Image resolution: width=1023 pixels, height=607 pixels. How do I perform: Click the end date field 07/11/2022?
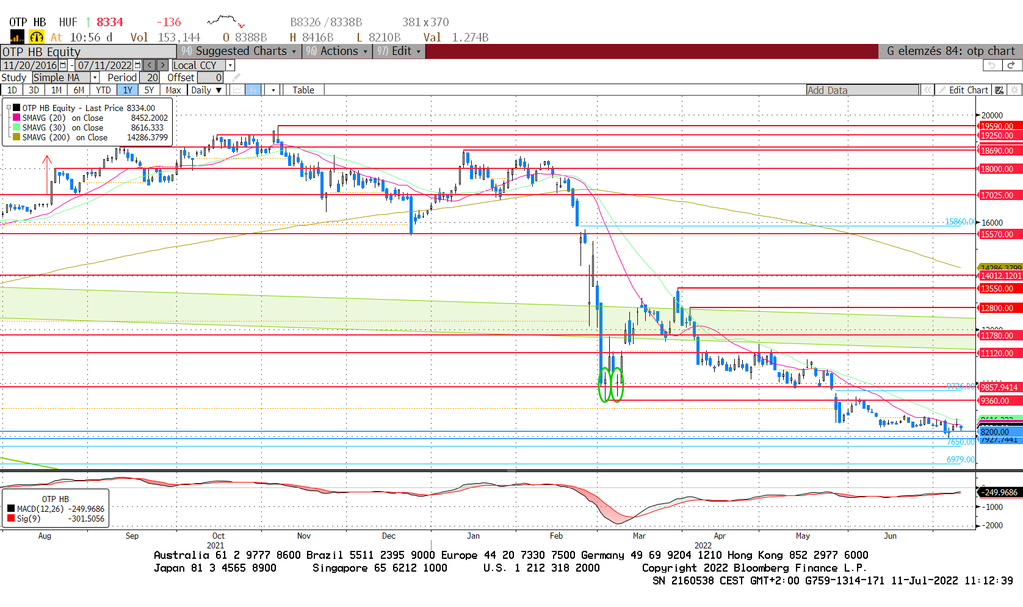point(104,65)
